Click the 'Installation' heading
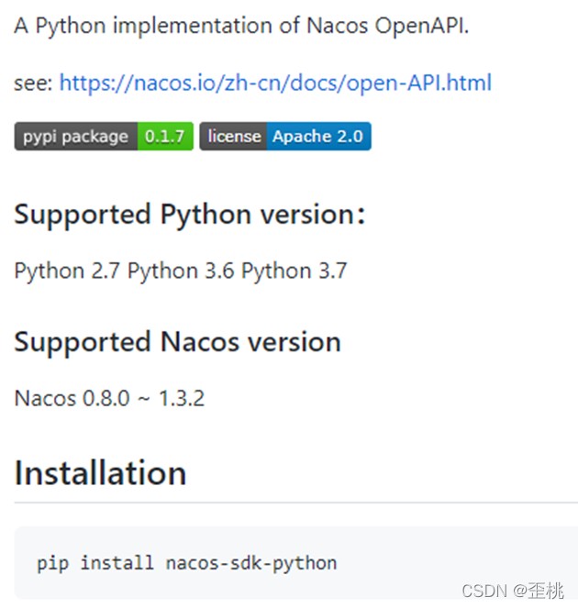This screenshot has height=608, width=578. tap(101, 473)
